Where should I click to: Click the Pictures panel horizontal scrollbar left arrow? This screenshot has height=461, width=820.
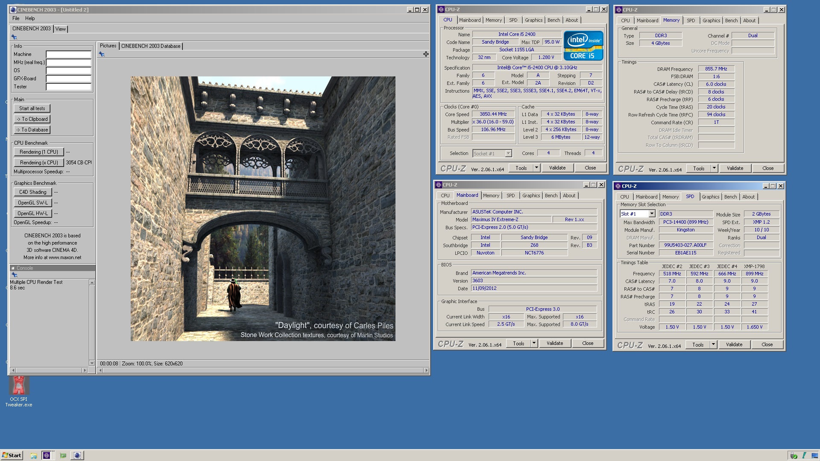tap(100, 370)
